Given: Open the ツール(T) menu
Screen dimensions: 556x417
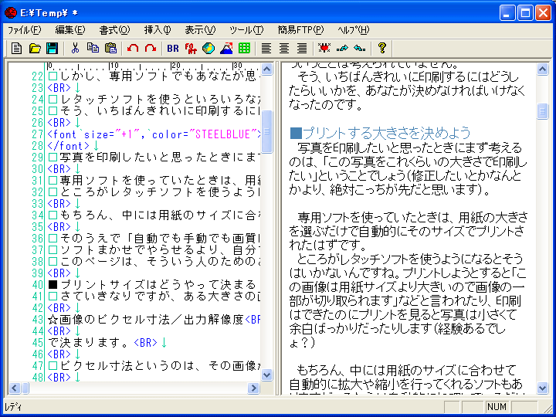Looking at the screenshot, I should 246,30.
